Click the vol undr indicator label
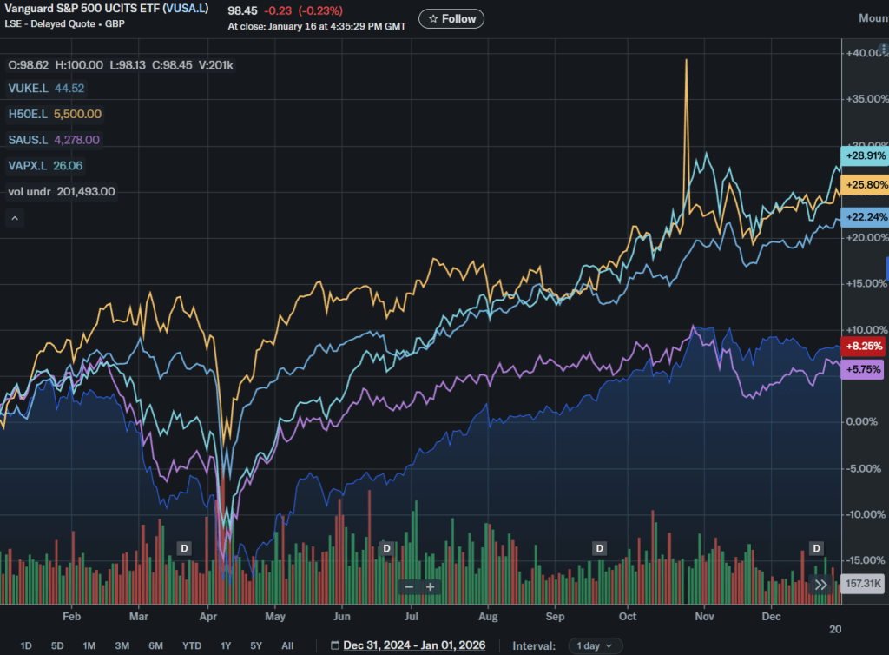 click(30, 191)
